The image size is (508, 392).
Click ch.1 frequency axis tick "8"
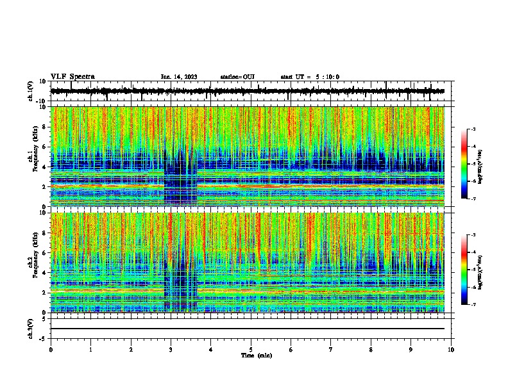point(44,127)
